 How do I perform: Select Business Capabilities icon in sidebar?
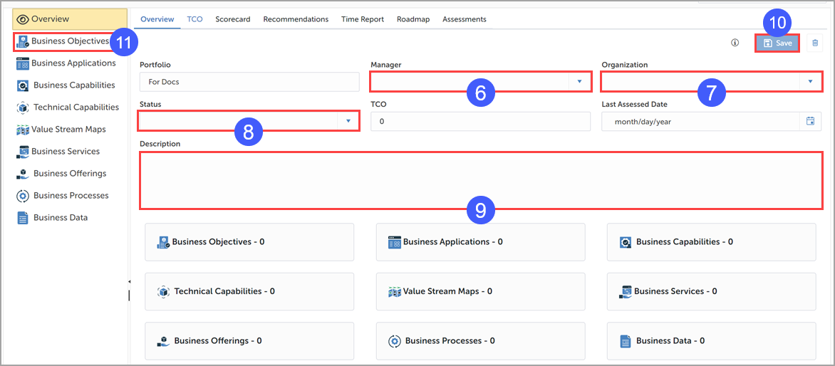point(23,85)
